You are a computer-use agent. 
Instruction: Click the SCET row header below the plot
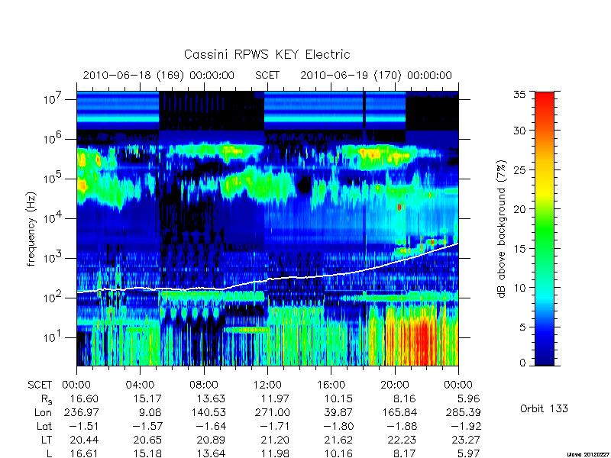(40, 385)
